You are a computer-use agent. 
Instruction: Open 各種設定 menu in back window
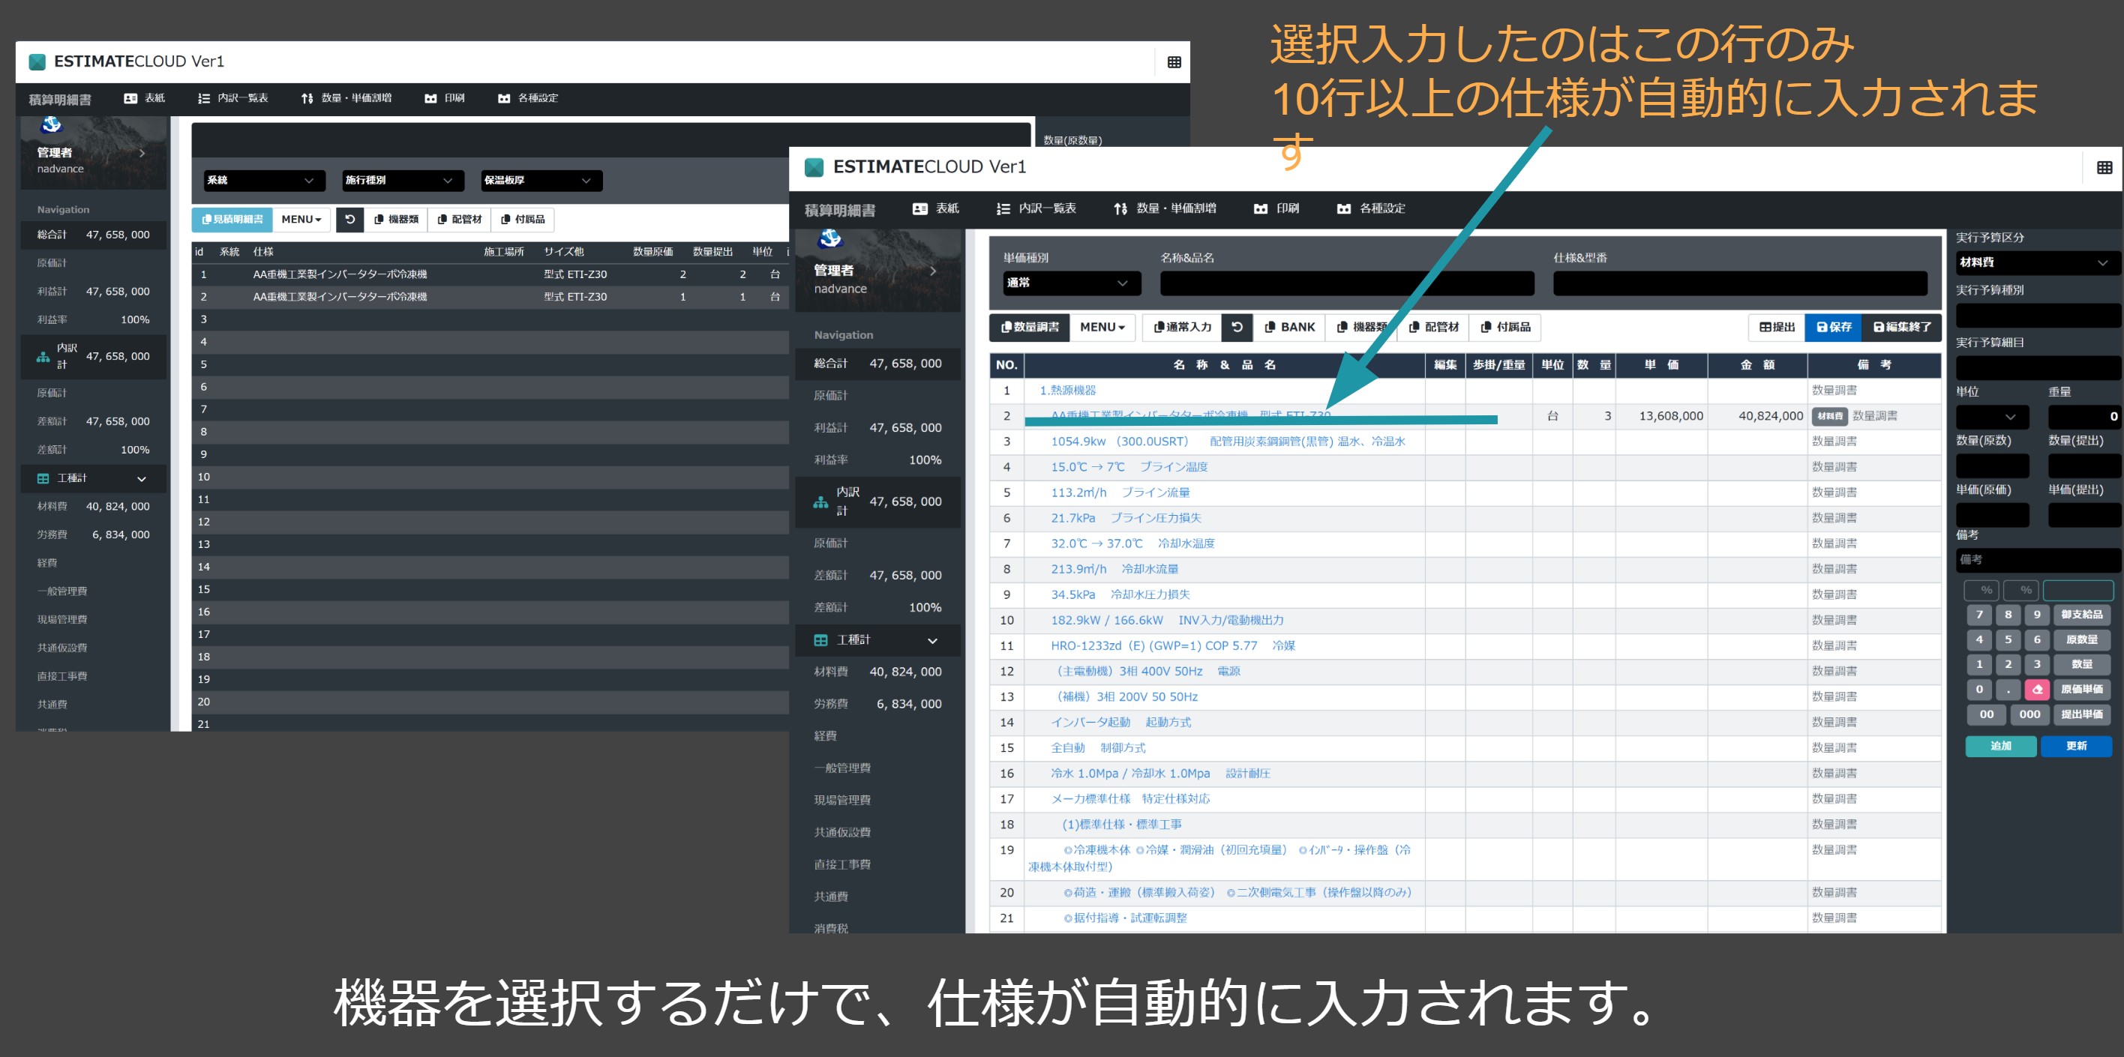coord(528,98)
